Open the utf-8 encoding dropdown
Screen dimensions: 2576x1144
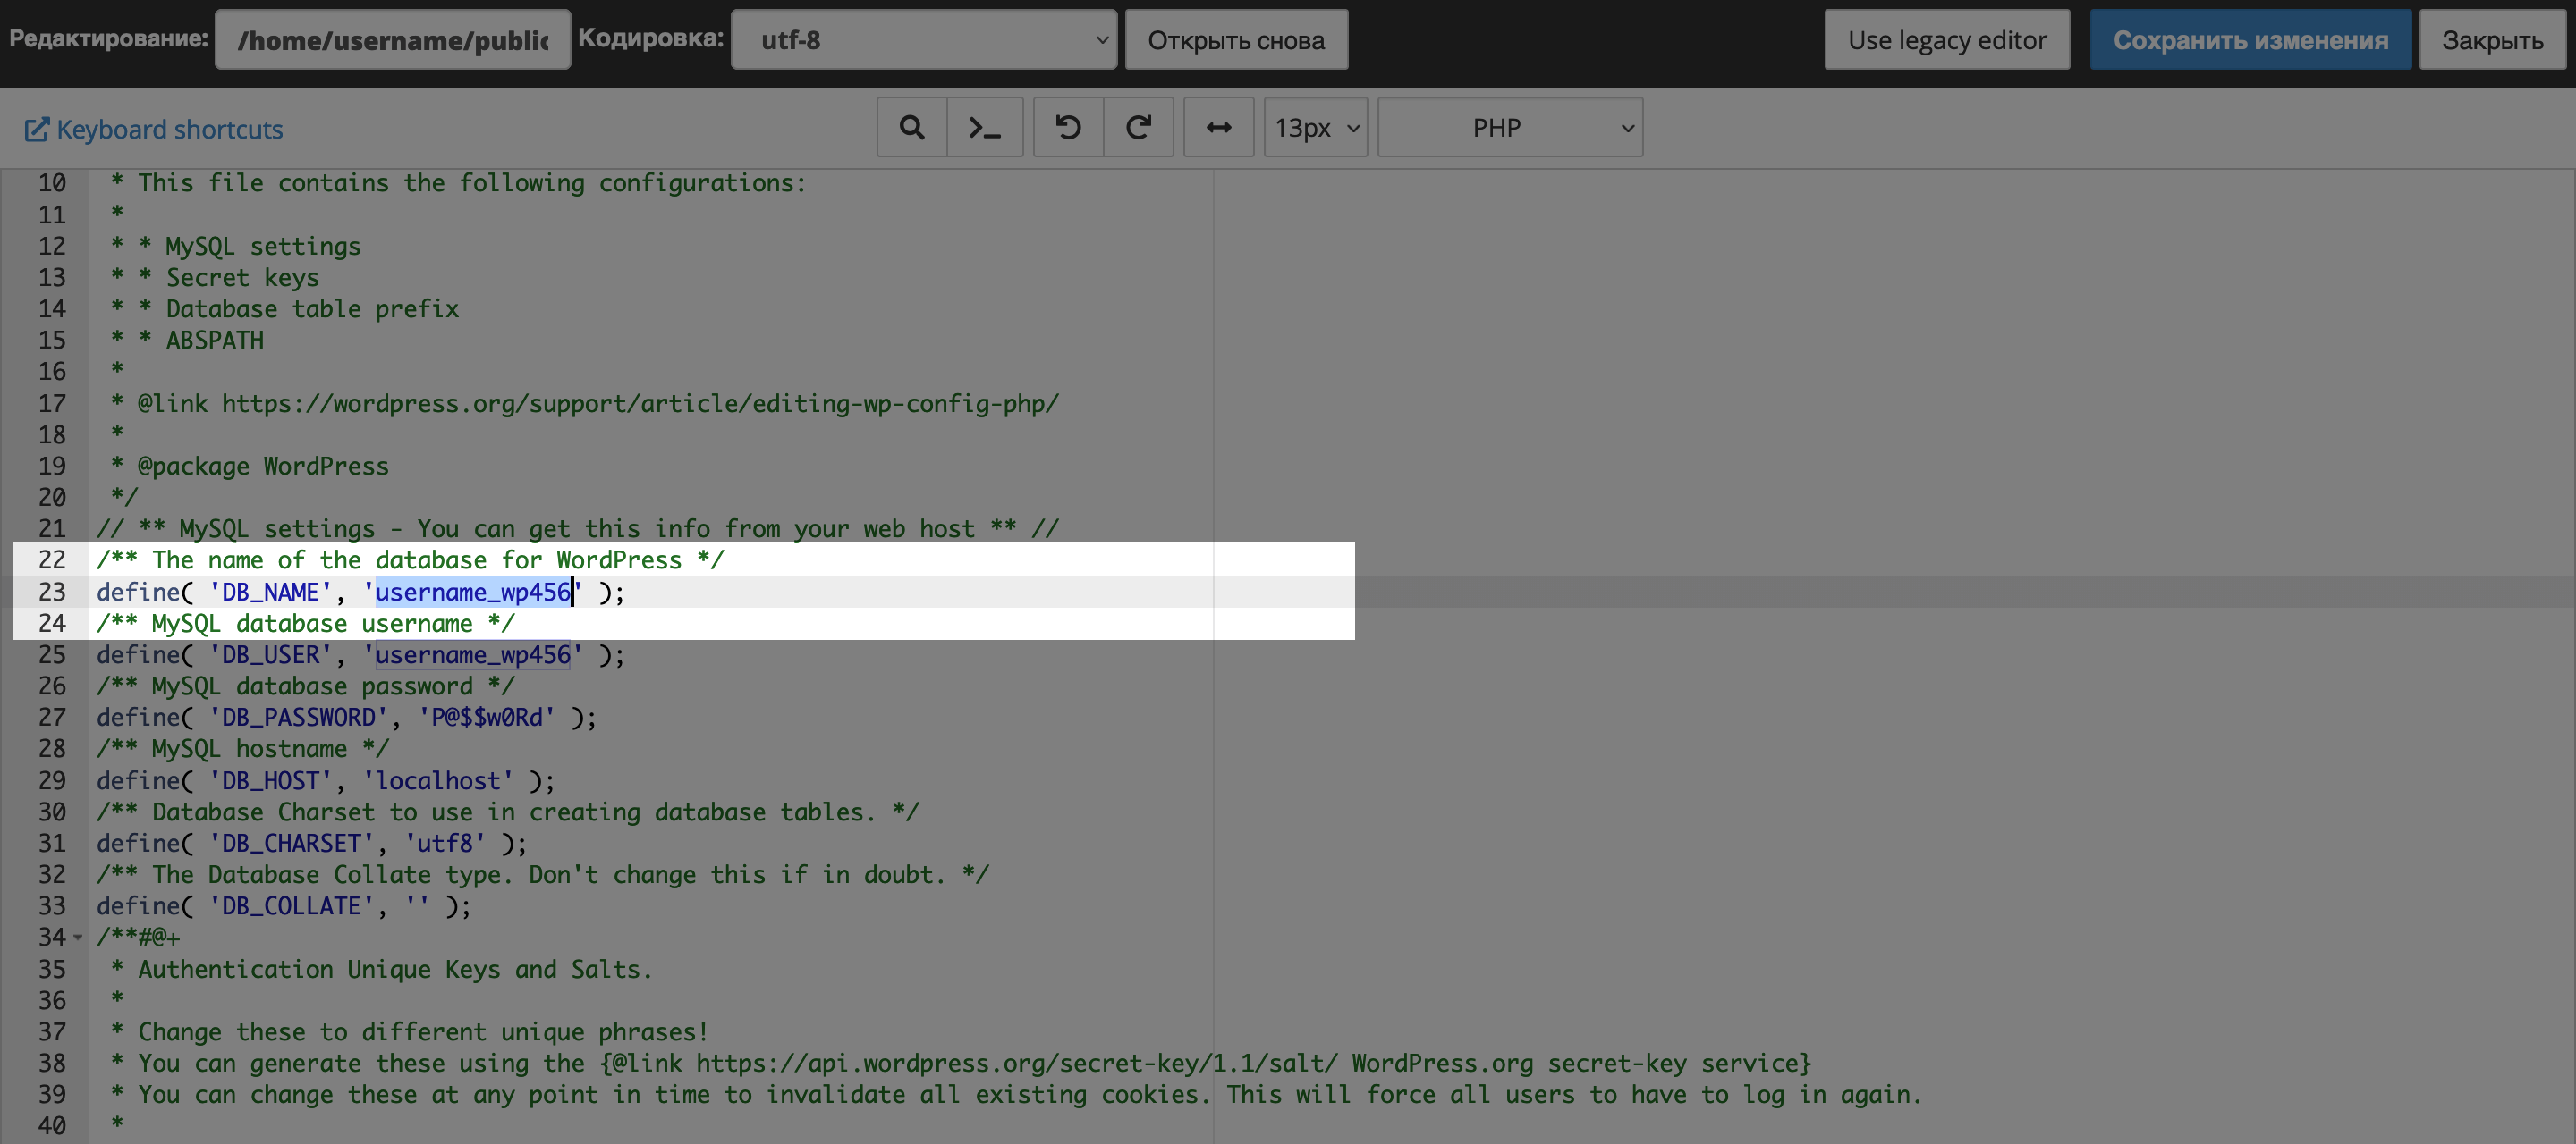pyautogui.click(x=924, y=40)
